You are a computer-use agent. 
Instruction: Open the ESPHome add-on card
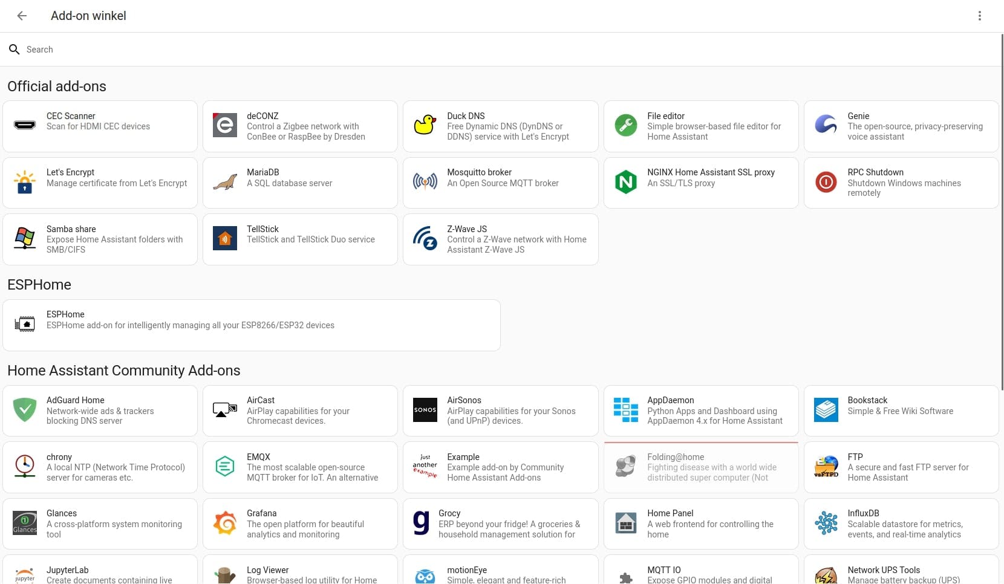point(252,325)
